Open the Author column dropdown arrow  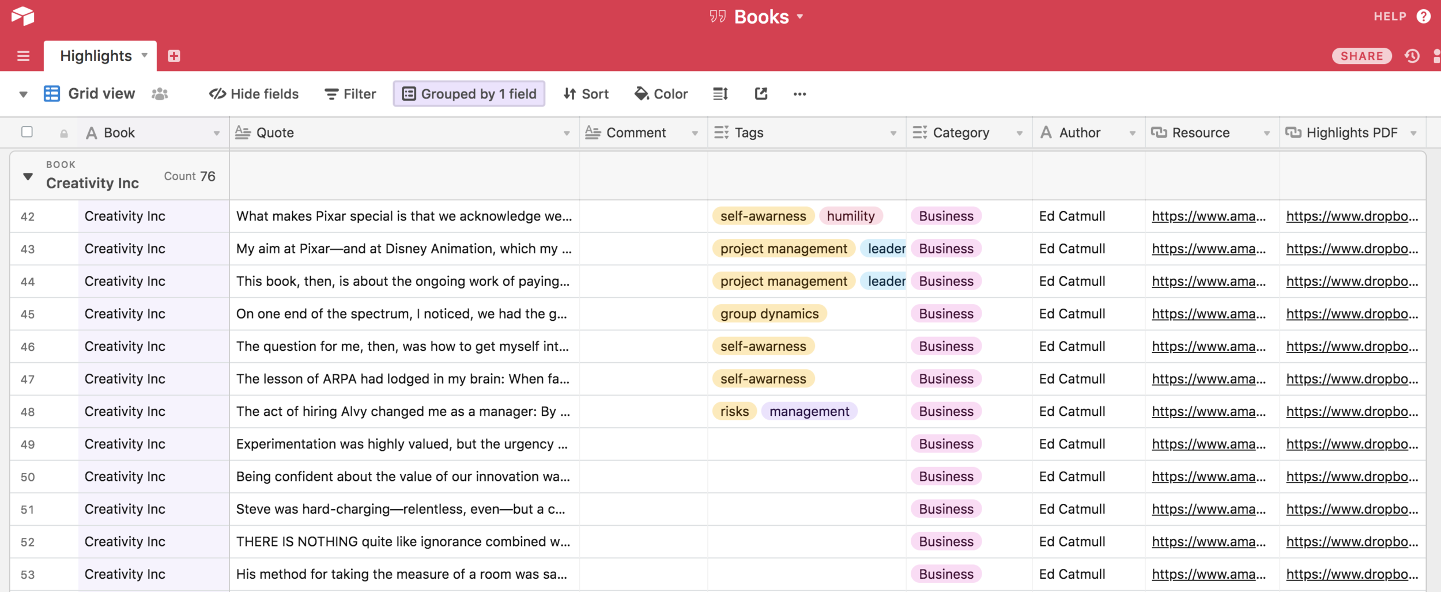1133,134
